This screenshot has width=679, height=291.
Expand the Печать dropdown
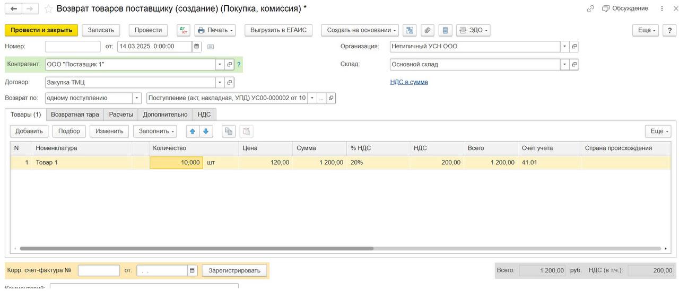(x=215, y=30)
